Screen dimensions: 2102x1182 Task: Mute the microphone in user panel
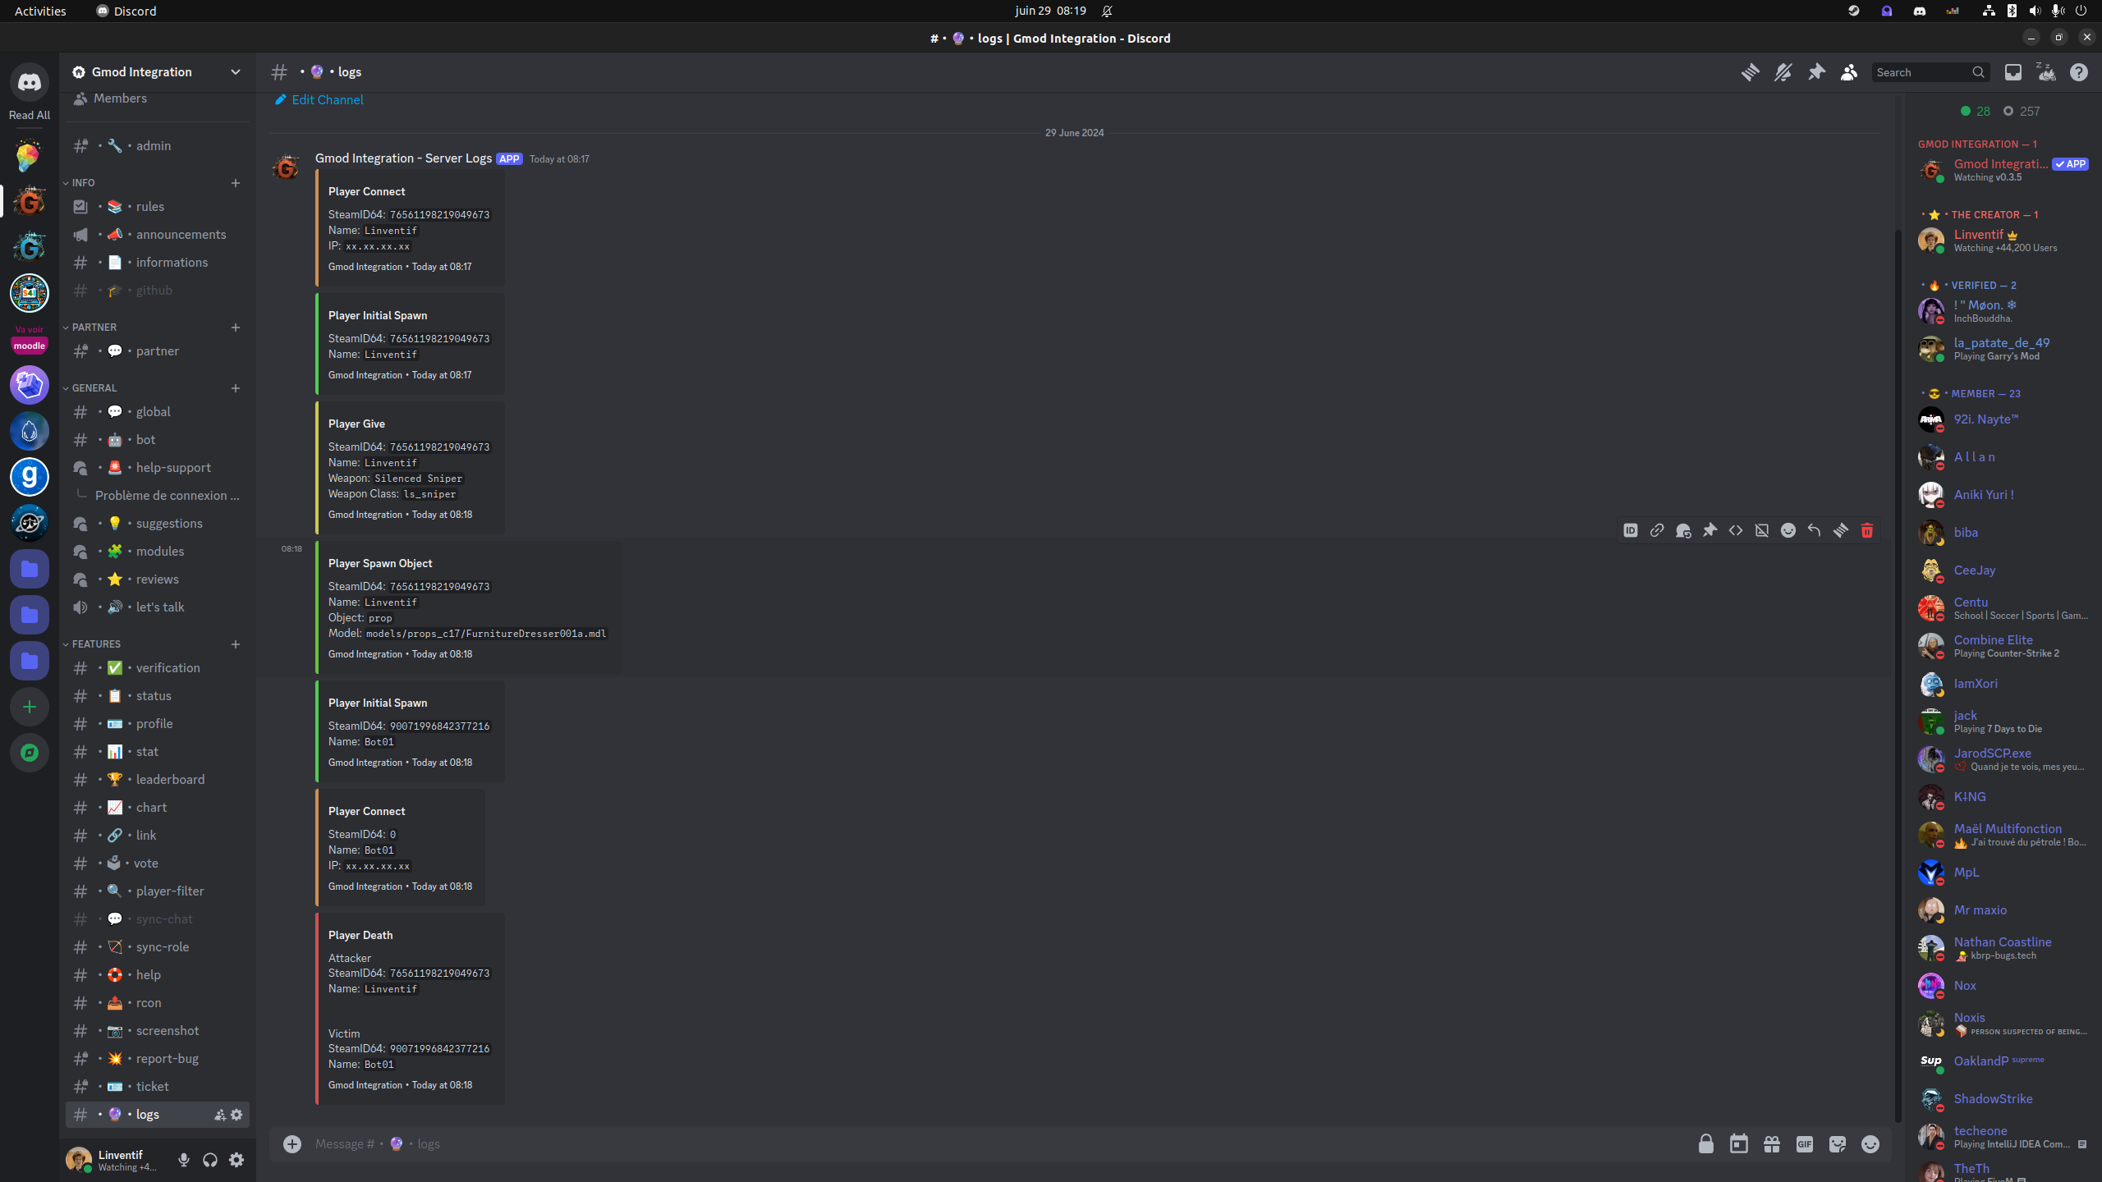[x=184, y=1160]
